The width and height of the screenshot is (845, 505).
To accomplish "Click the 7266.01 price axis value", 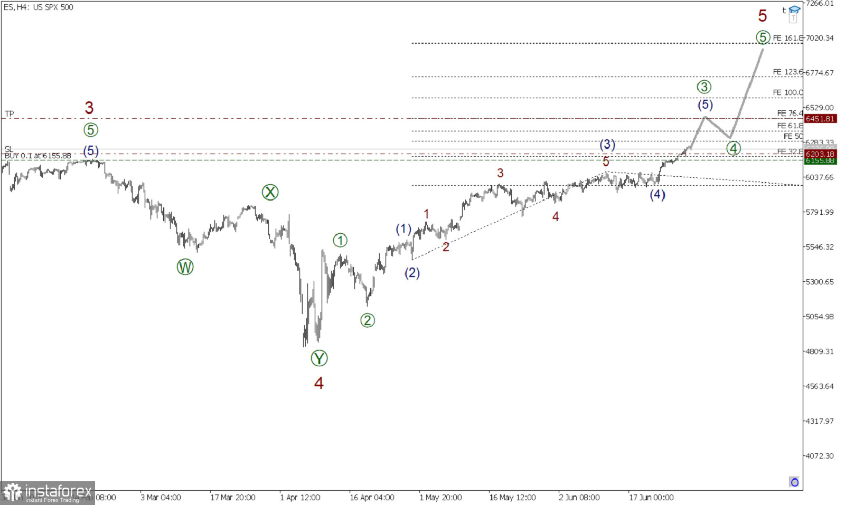I will 820,3.
